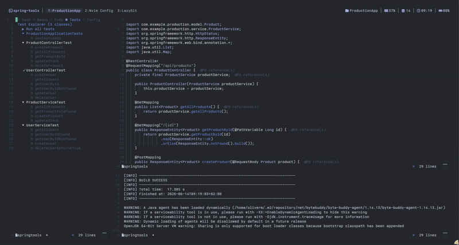This screenshot has width=459, height=245.
Task: Select getUserByIdNotFound under UserControllerTest
Action: [x=55, y=89]
